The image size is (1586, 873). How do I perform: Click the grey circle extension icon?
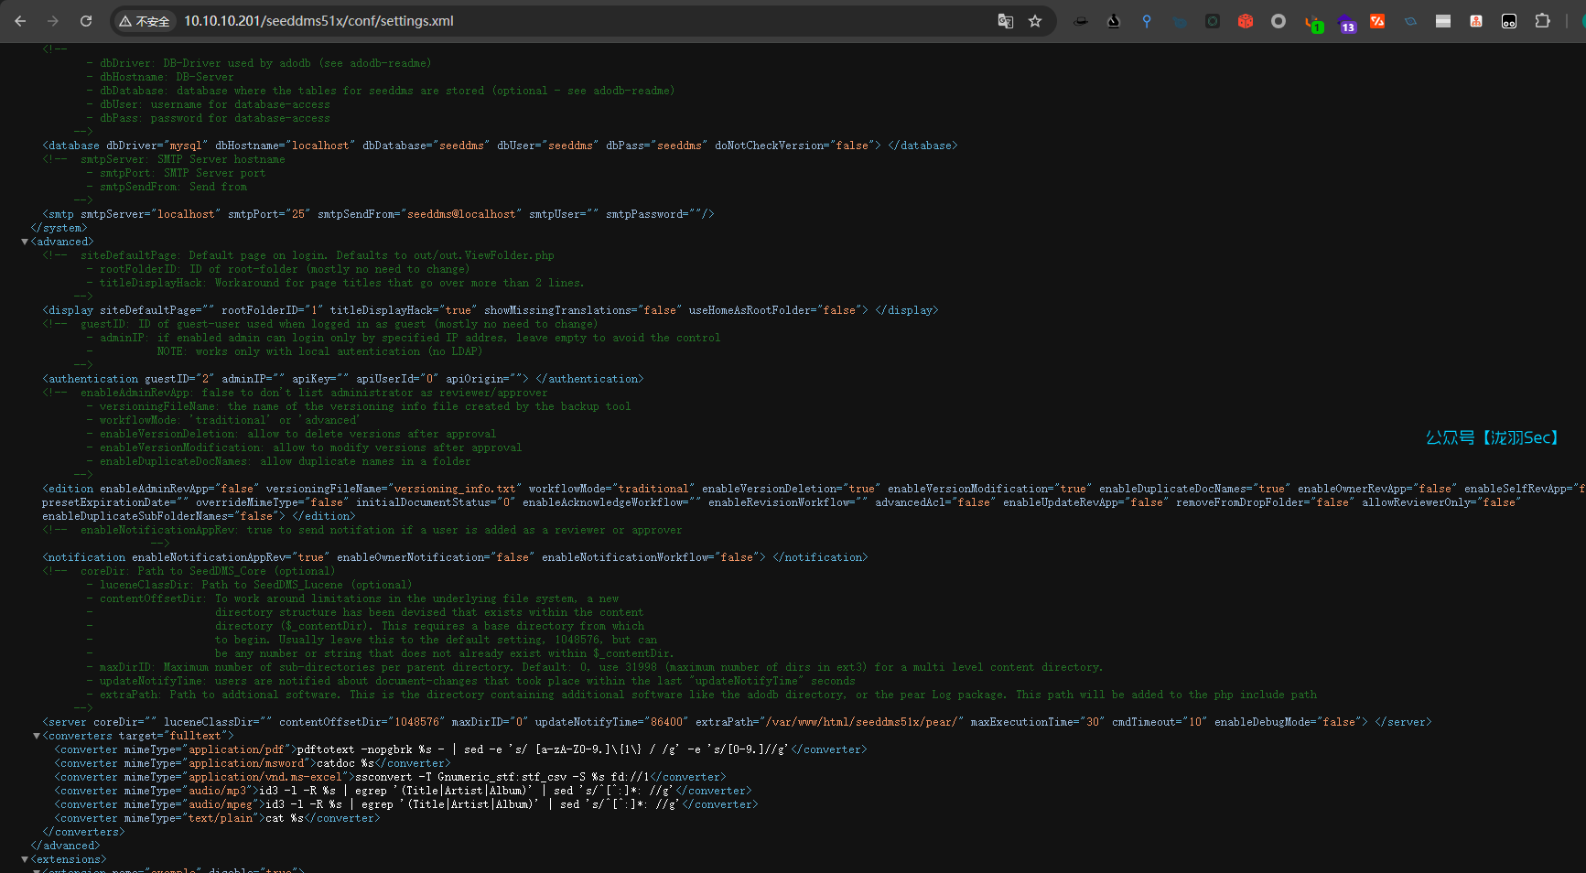[1279, 21]
